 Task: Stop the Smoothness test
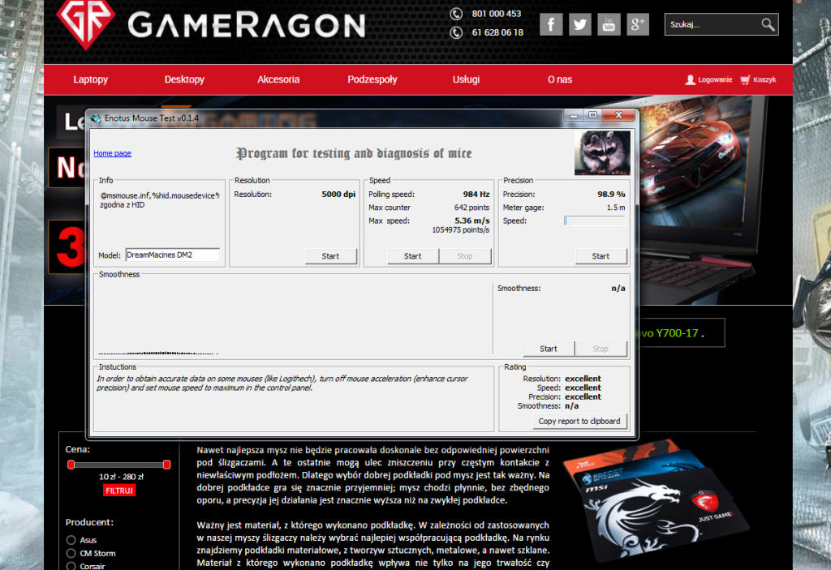point(601,349)
